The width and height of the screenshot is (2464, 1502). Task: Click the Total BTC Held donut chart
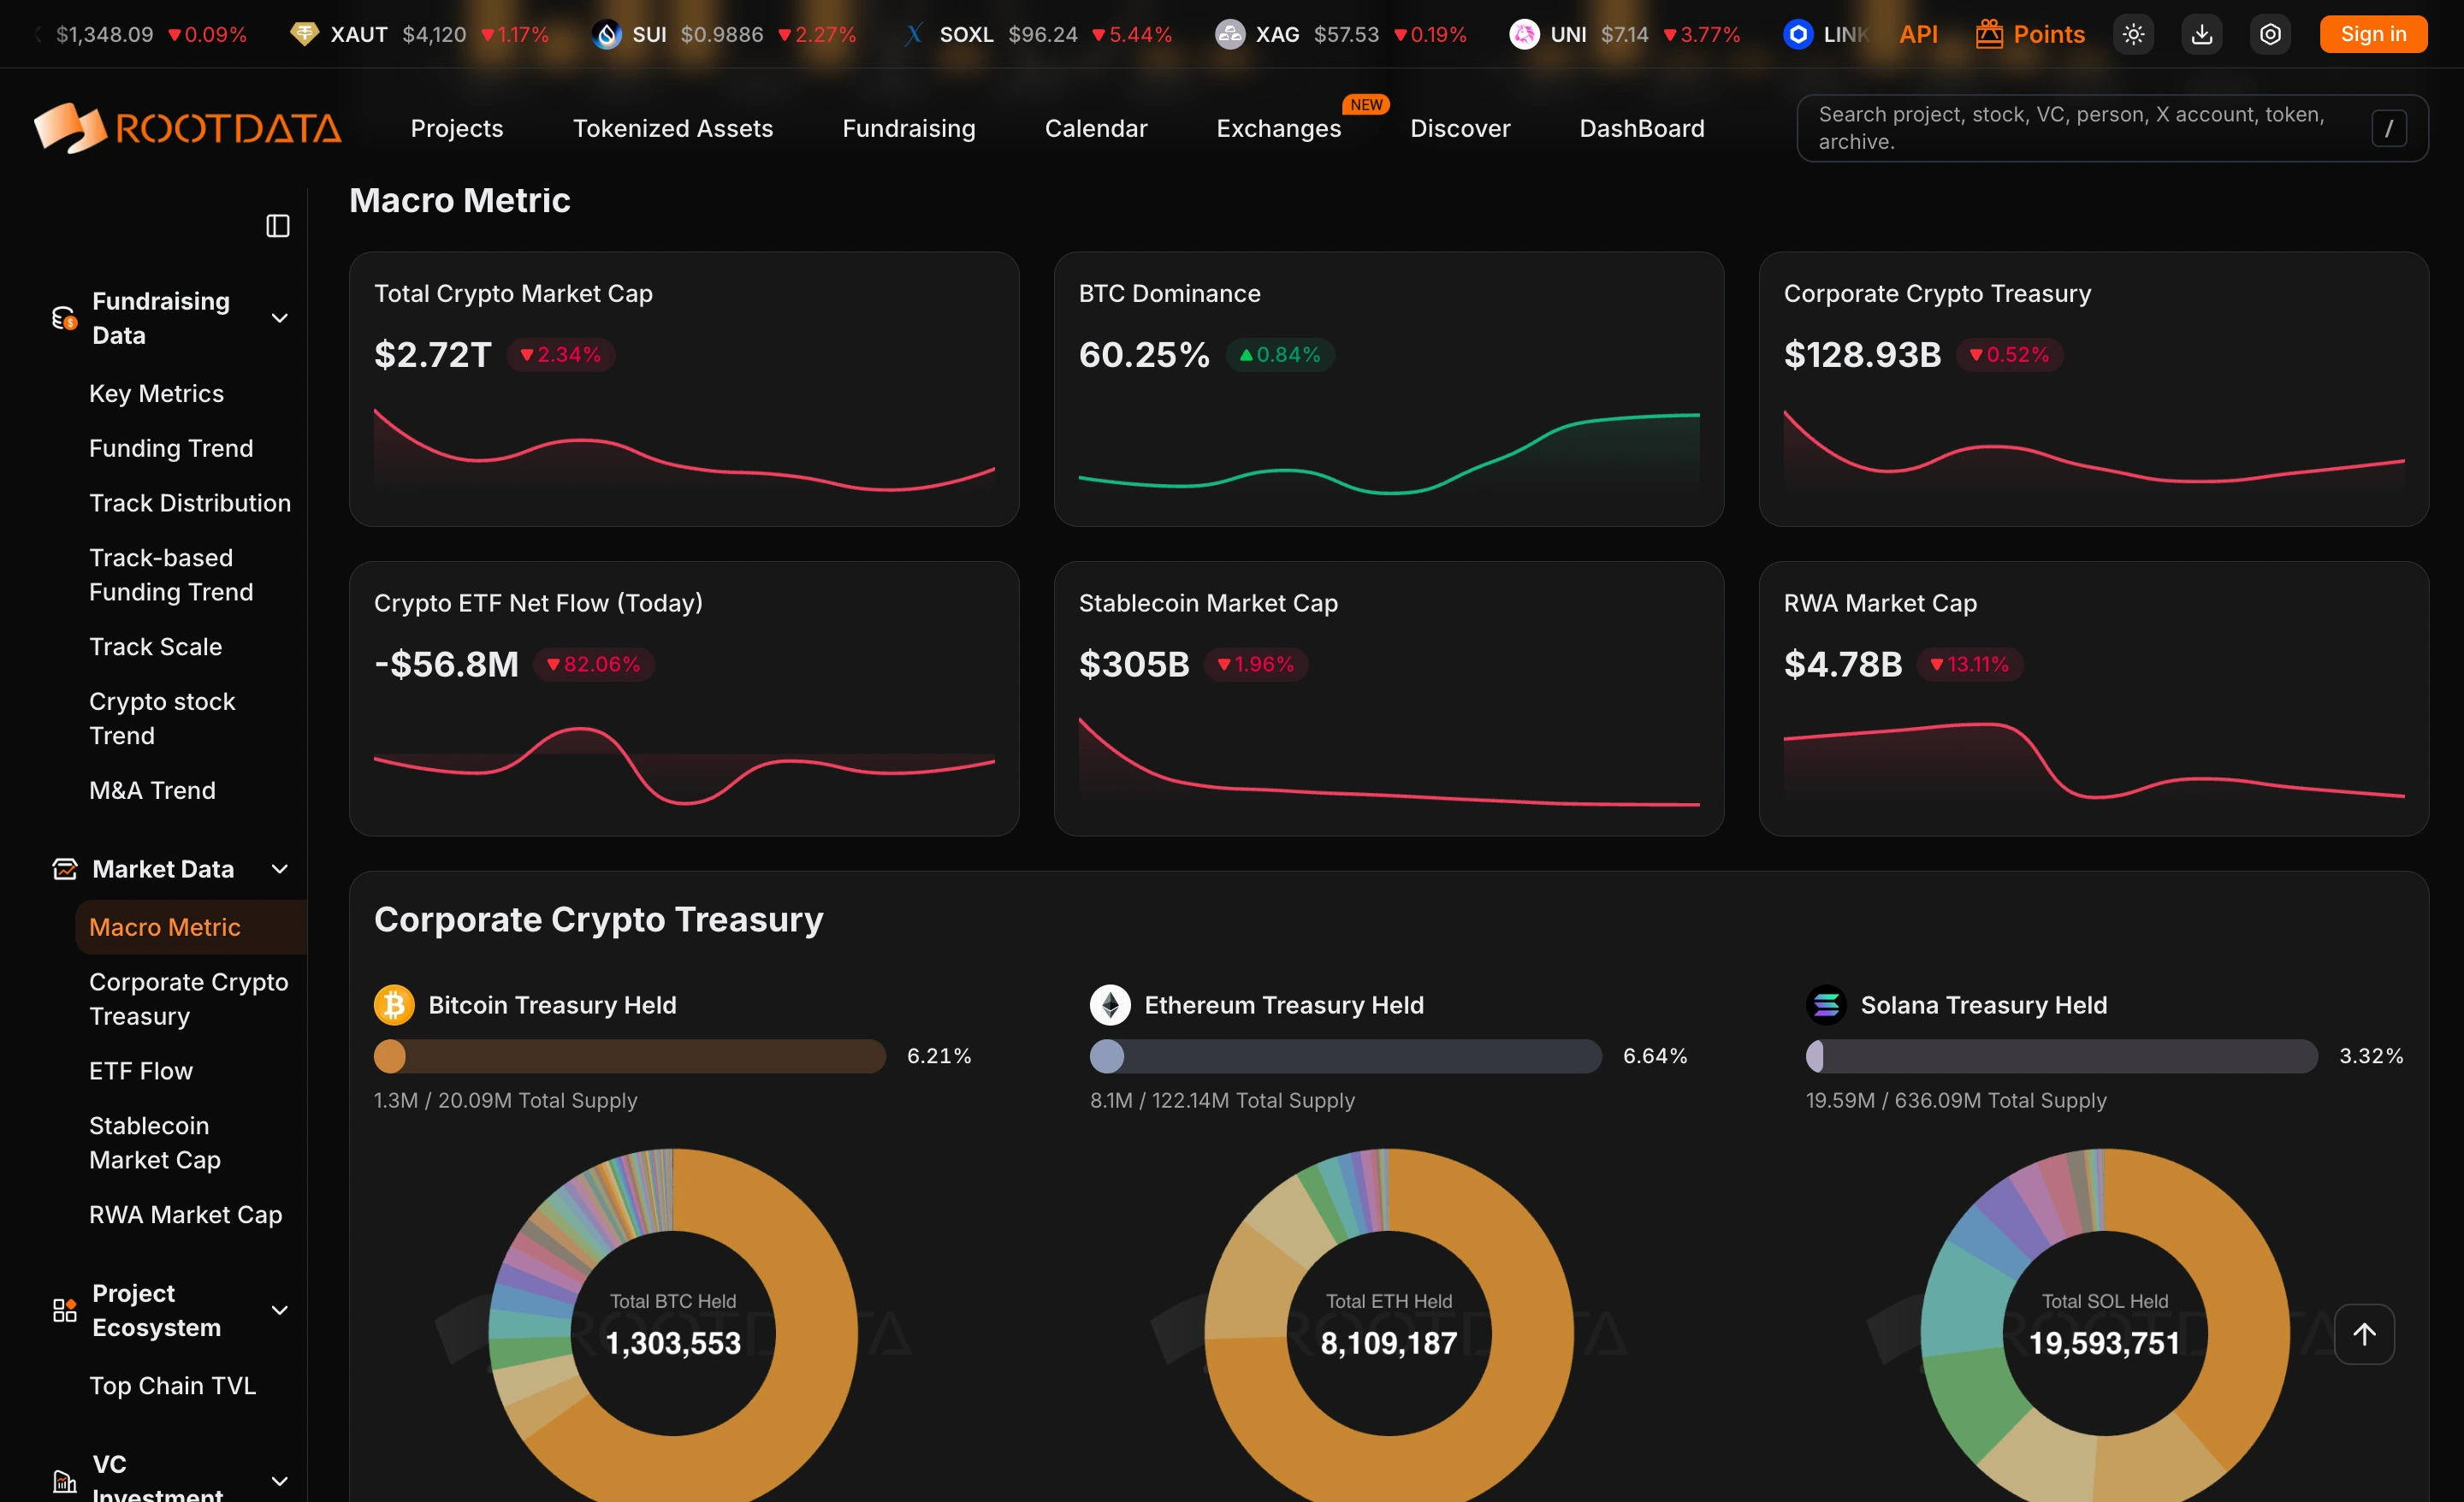(x=673, y=1325)
